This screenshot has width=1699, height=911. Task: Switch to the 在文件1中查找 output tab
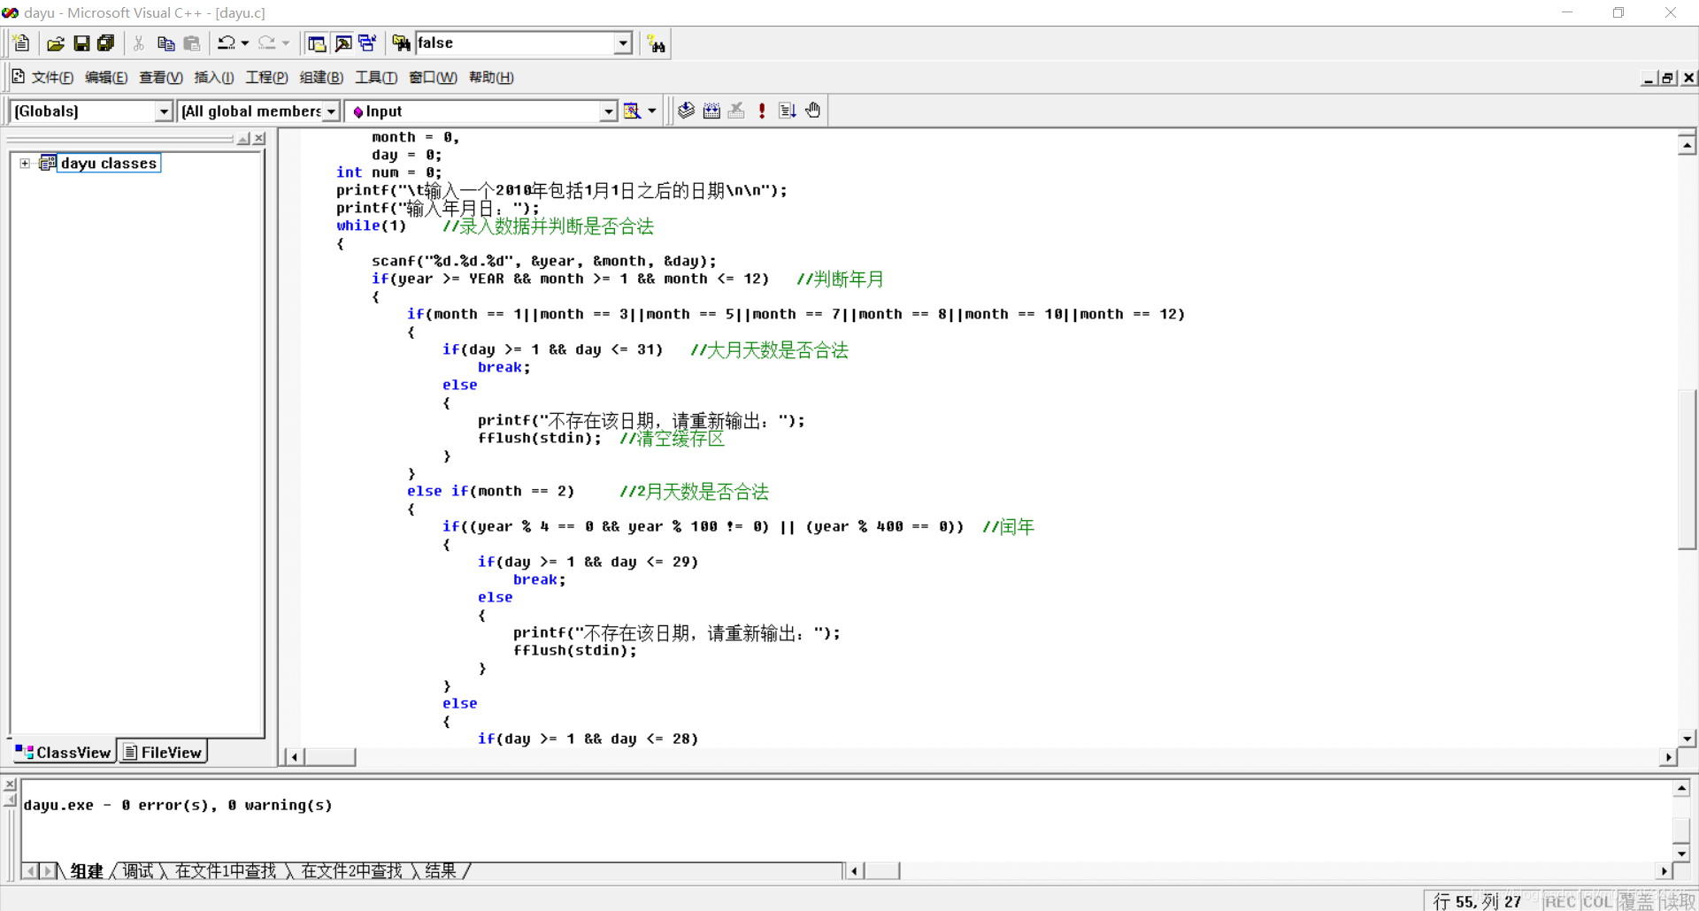tap(226, 871)
